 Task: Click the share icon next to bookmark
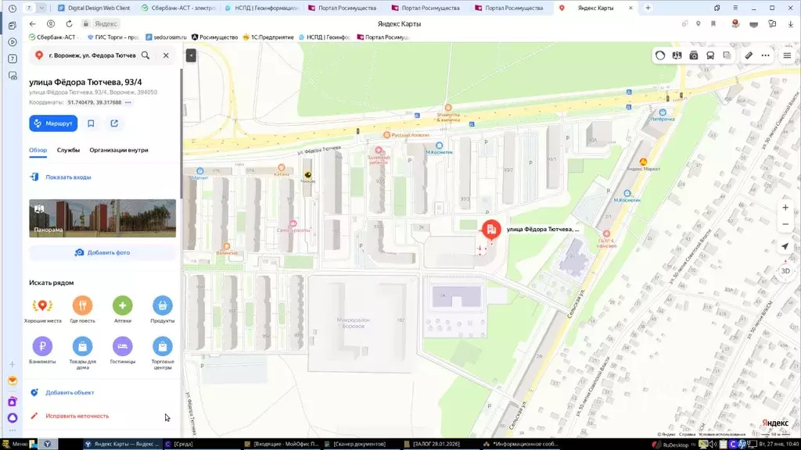coord(114,123)
